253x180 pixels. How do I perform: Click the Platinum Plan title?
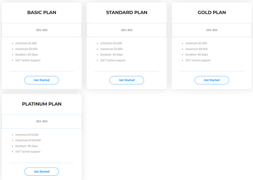tap(42, 104)
